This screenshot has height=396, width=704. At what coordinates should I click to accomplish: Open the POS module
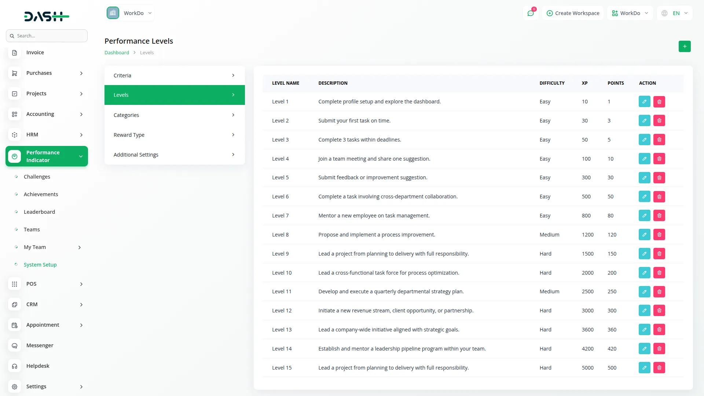[x=14, y=284]
